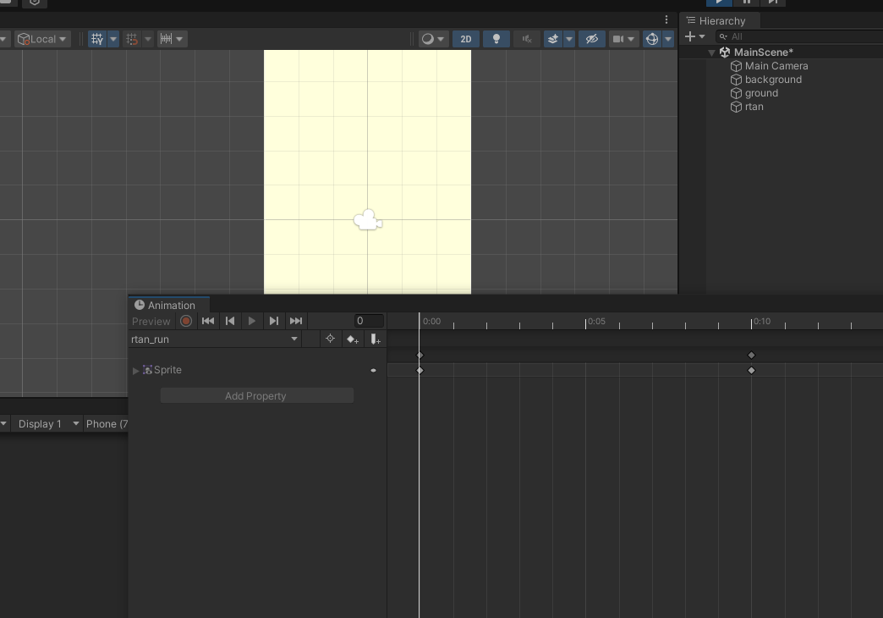Click the Add event icon
The image size is (883, 618).
(375, 339)
